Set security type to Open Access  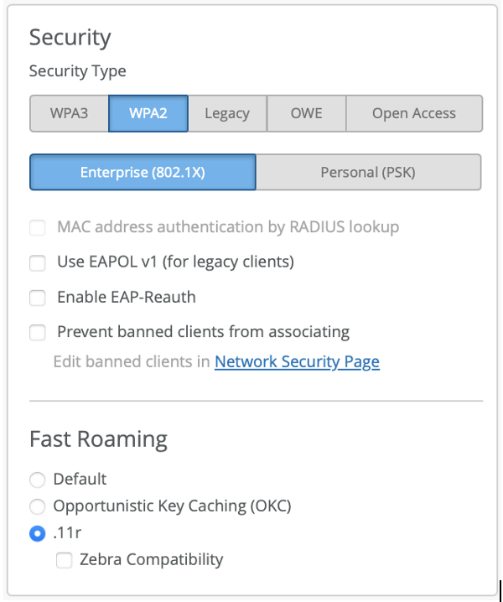(x=414, y=113)
